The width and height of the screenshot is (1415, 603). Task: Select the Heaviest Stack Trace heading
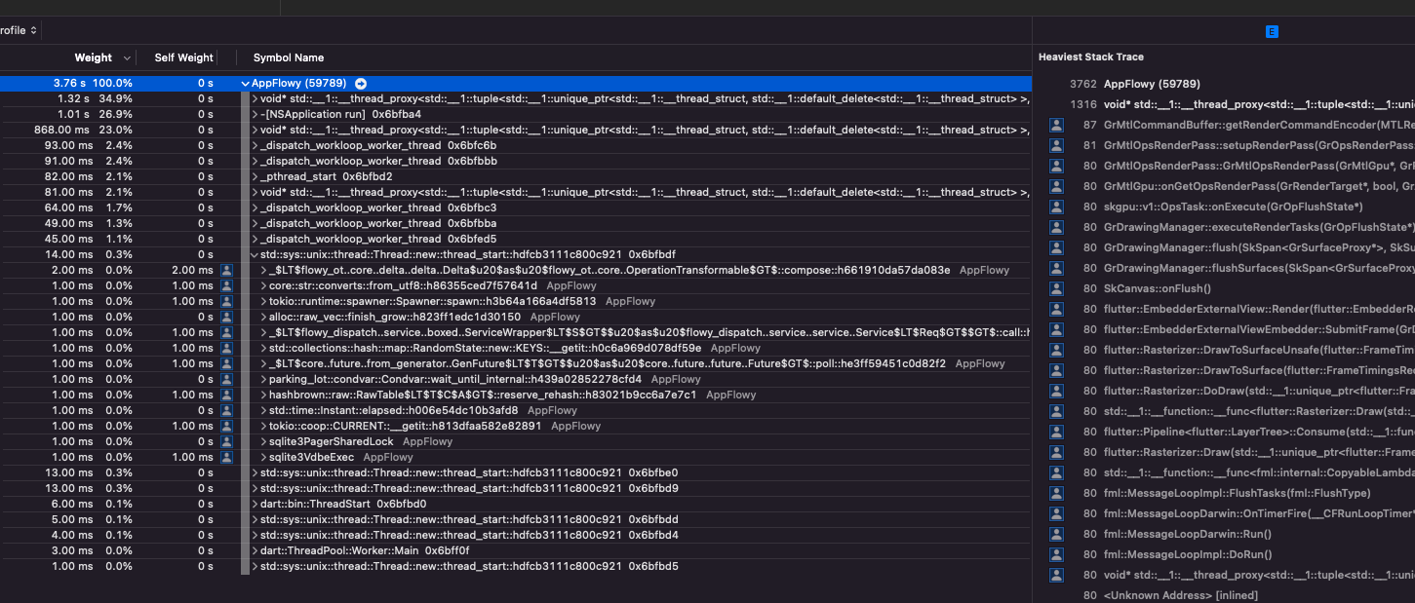[x=1091, y=57]
